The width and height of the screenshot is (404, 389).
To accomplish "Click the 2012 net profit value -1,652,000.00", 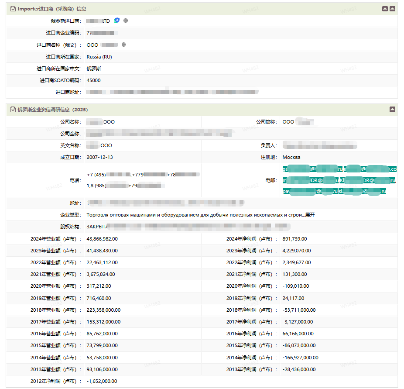I will (102, 381).
